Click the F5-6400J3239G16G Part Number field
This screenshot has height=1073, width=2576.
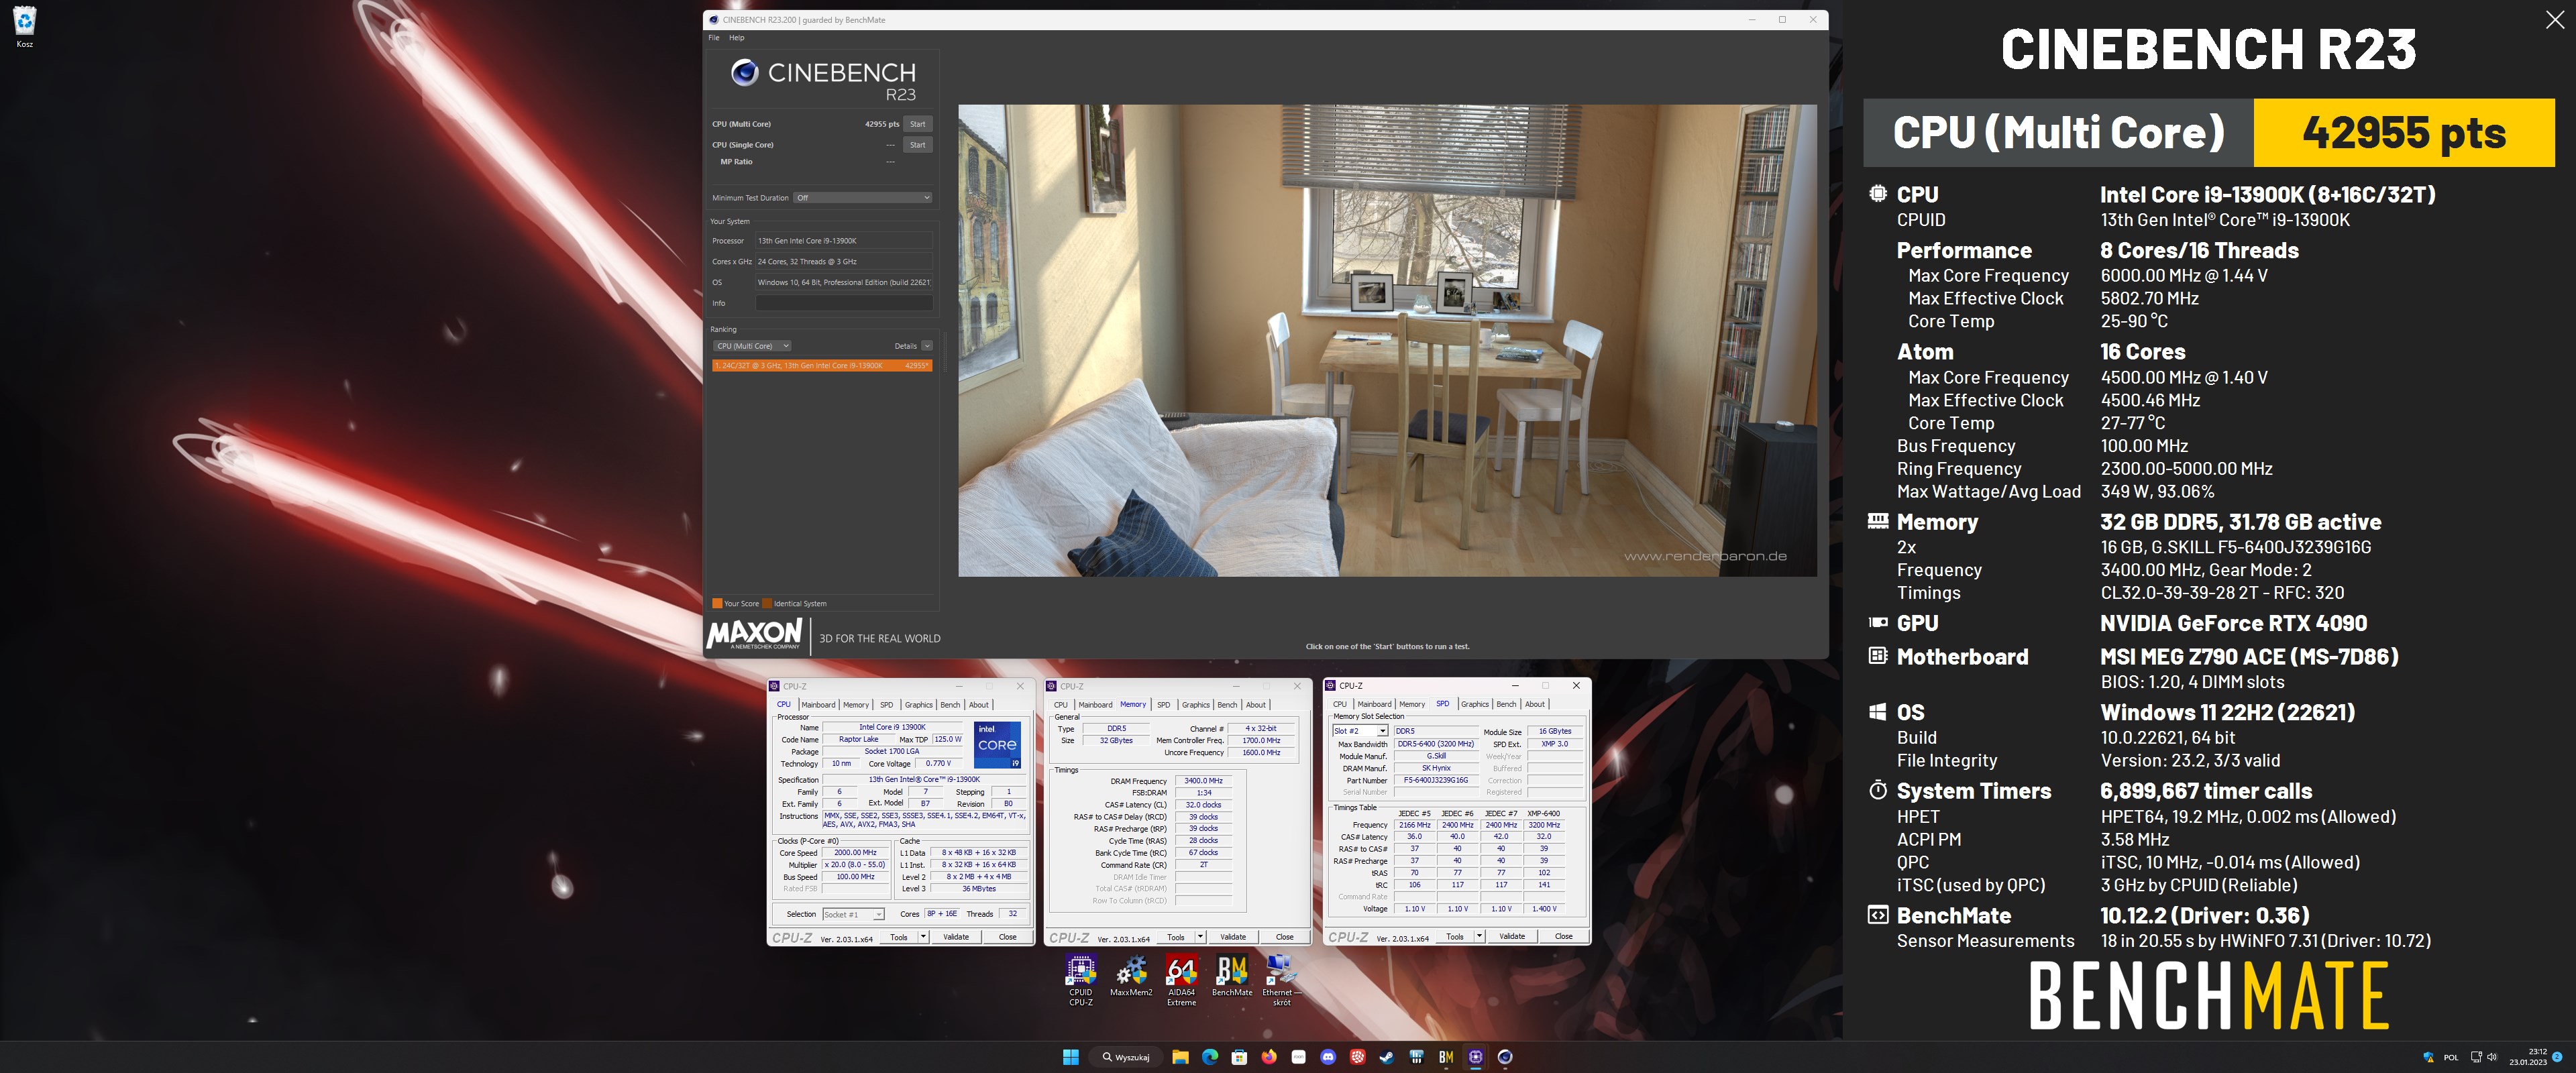click(x=1436, y=780)
